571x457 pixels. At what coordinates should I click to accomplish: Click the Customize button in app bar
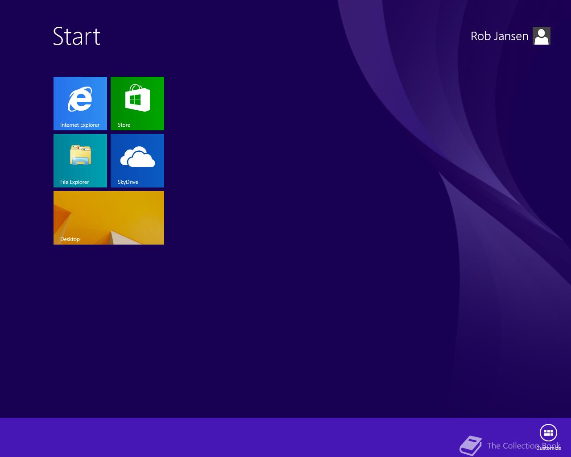pyautogui.click(x=548, y=436)
